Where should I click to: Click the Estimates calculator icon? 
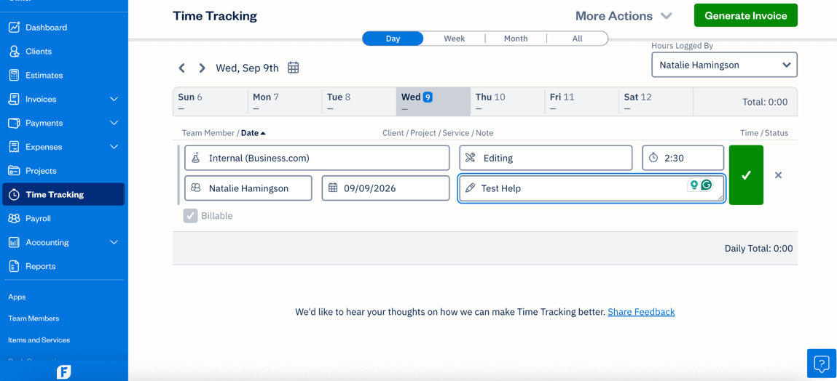click(15, 75)
